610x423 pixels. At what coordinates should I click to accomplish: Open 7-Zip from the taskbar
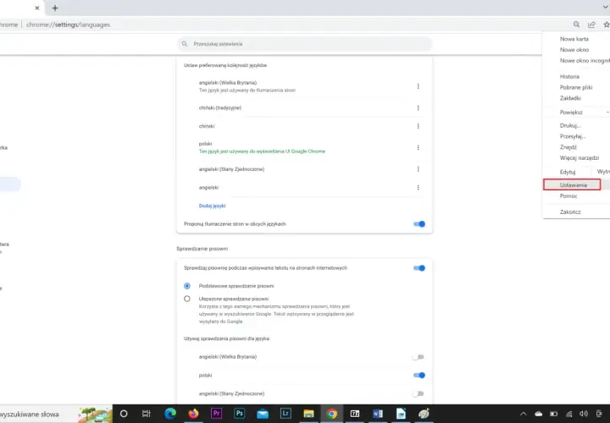coord(355,414)
